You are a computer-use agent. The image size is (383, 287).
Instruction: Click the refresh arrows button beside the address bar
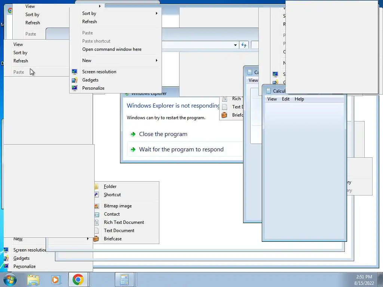tap(244, 45)
